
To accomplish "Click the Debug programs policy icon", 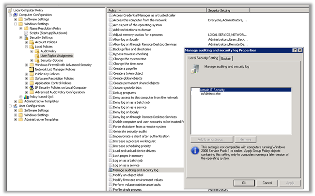I will pos(110,92).
